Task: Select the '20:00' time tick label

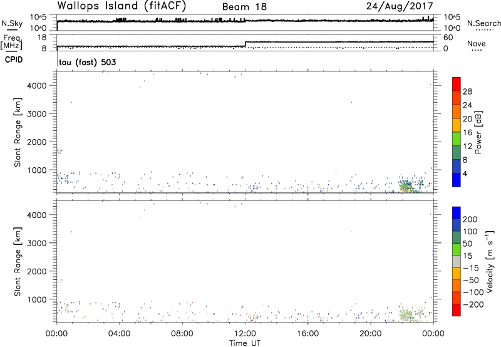Action: (x=371, y=334)
